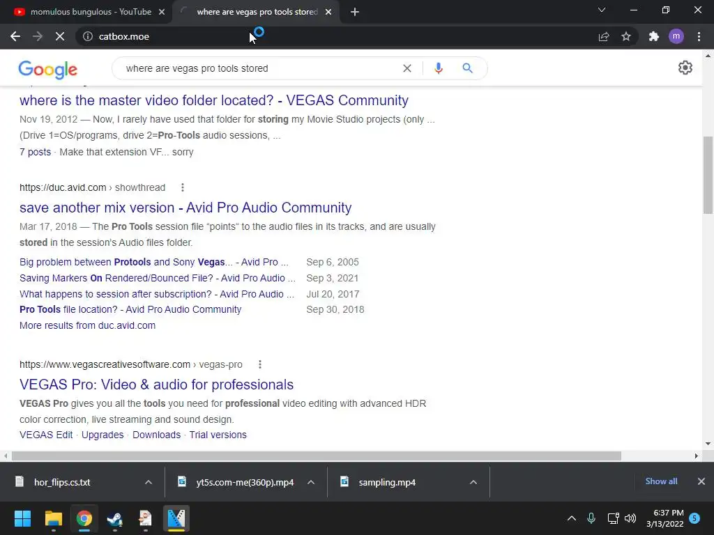Clear the Google search query

click(x=407, y=68)
